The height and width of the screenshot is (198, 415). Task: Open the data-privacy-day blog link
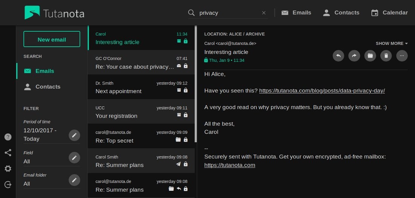pos(322,91)
